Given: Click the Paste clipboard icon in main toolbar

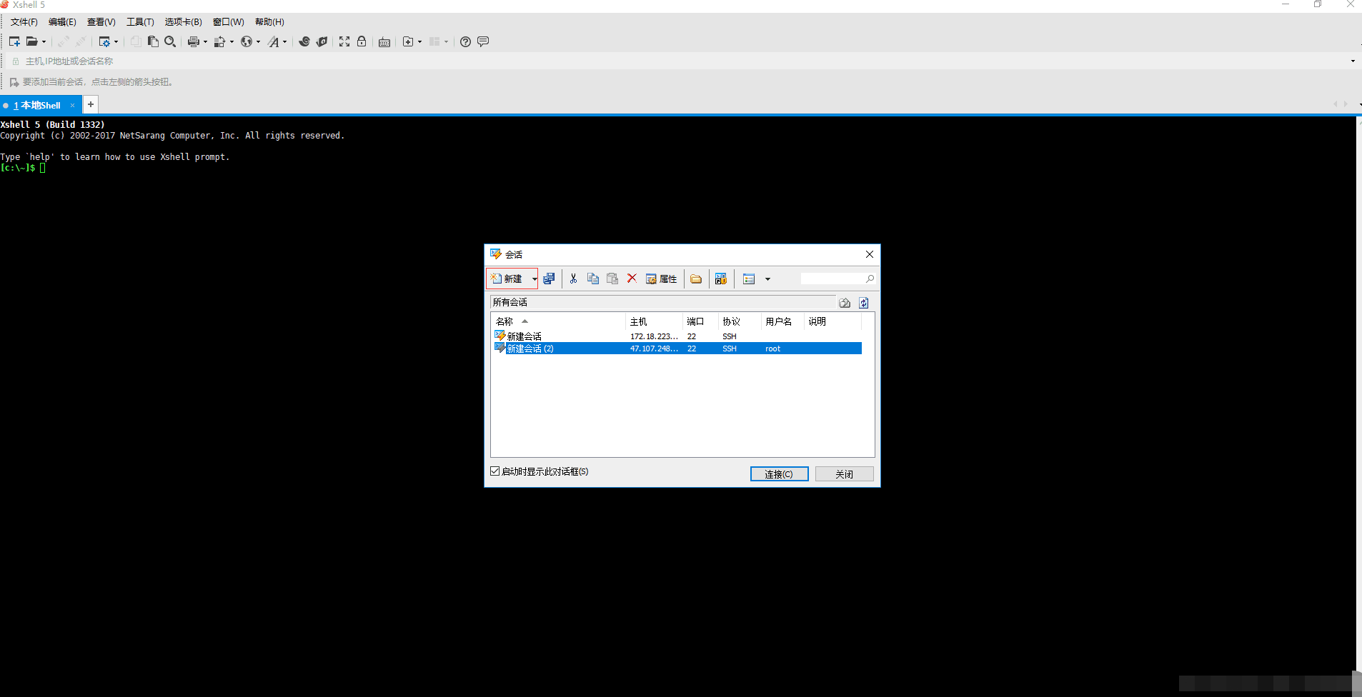Looking at the screenshot, I should 153,41.
